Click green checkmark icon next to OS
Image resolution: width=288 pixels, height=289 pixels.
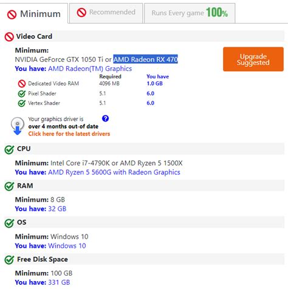pos(9,223)
